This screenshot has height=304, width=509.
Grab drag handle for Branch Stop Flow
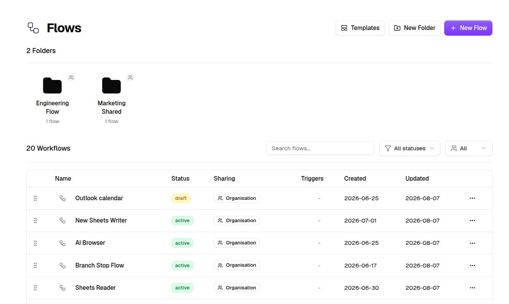[x=35, y=265]
